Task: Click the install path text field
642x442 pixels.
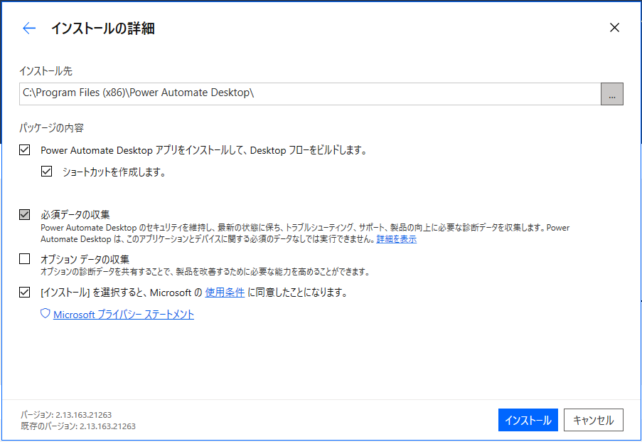Action: point(310,94)
